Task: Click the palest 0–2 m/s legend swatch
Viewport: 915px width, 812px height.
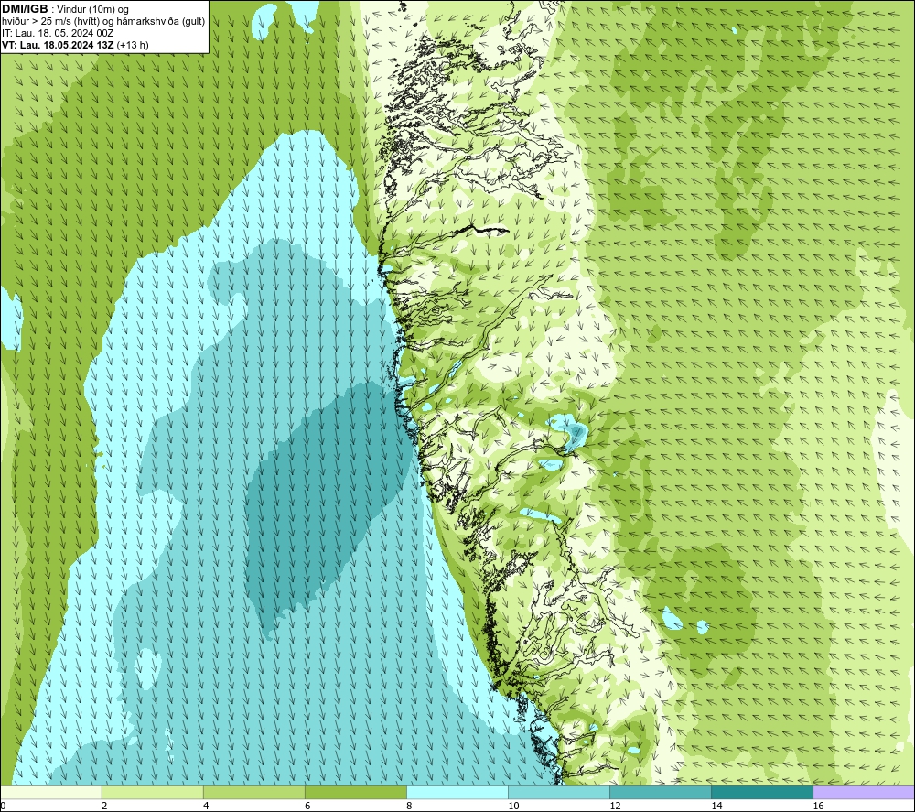Action: [x=50, y=793]
